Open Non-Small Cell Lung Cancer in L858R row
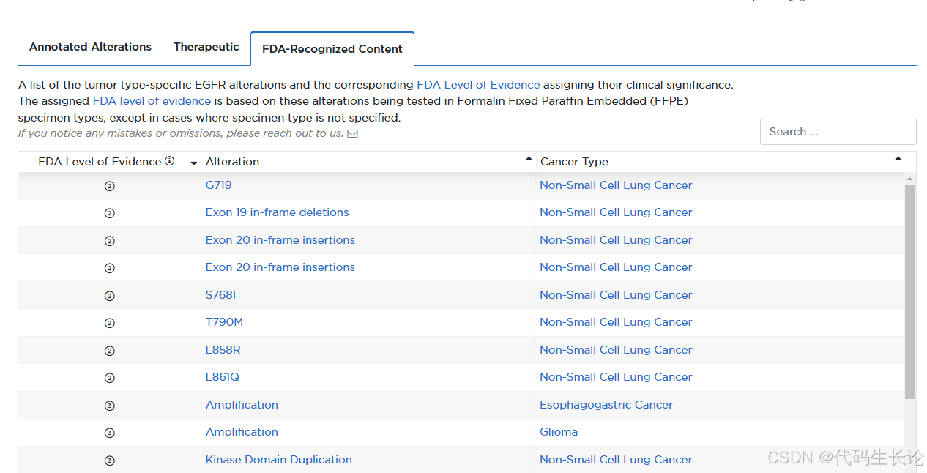Viewport: 927px width, 473px height. (x=616, y=350)
